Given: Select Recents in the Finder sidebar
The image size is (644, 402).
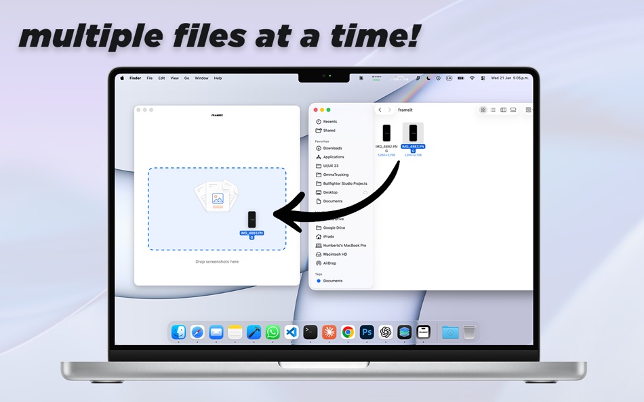Looking at the screenshot, I should 330,121.
